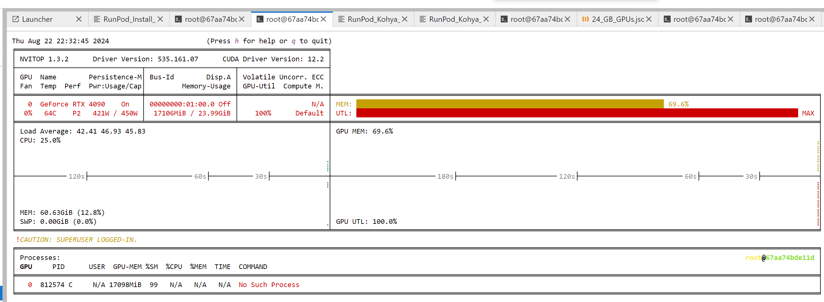Click the text file icon on RunPod_Install_ tab
This screenshot has height=302, width=824.
tap(97, 19)
